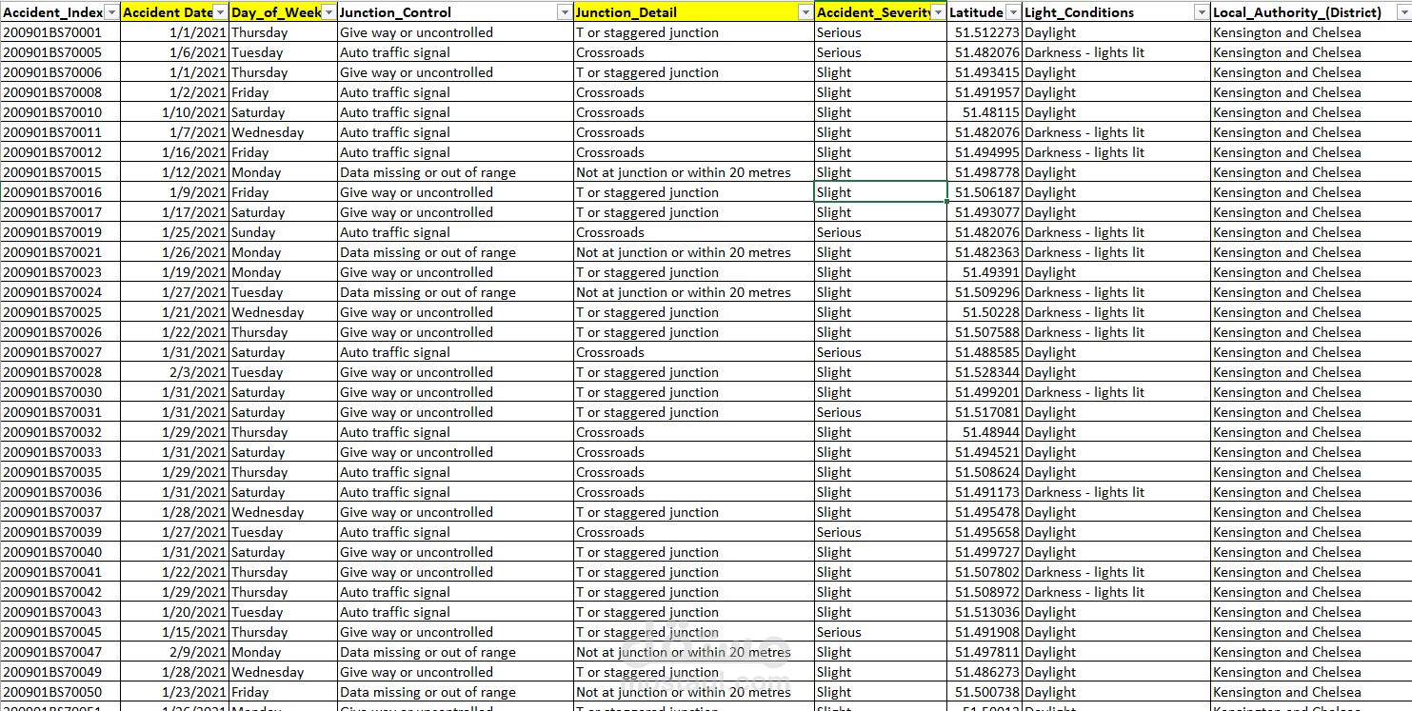The width and height of the screenshot is (1412, 711).
Task: Select cell 200901BS70047
Action: 60,652
